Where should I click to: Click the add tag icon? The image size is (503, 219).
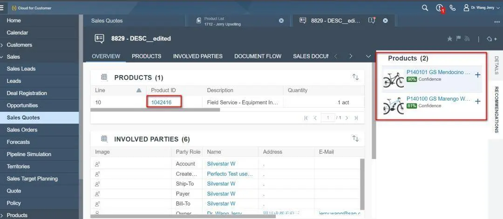click(x=491, y=39)
